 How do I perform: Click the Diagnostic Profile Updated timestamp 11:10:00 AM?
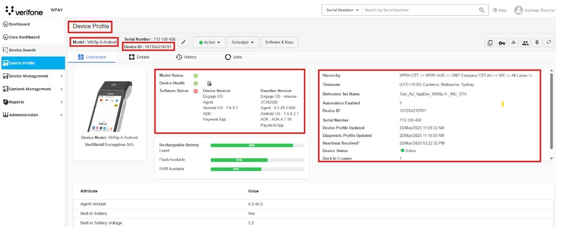(421, 136)
